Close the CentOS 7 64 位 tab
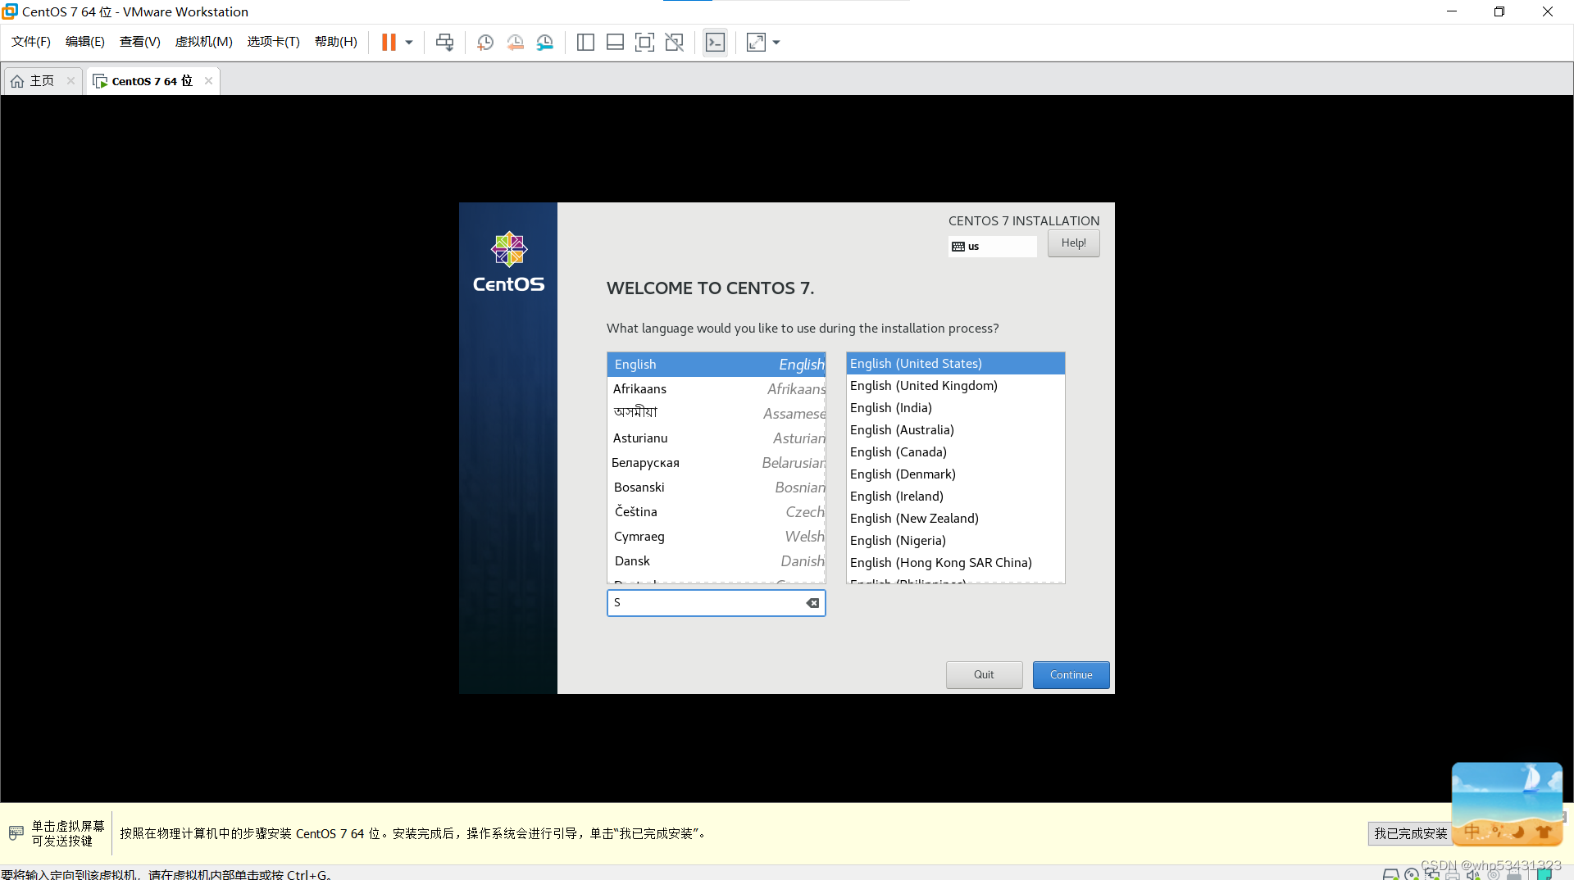 [x=208, y=80]
